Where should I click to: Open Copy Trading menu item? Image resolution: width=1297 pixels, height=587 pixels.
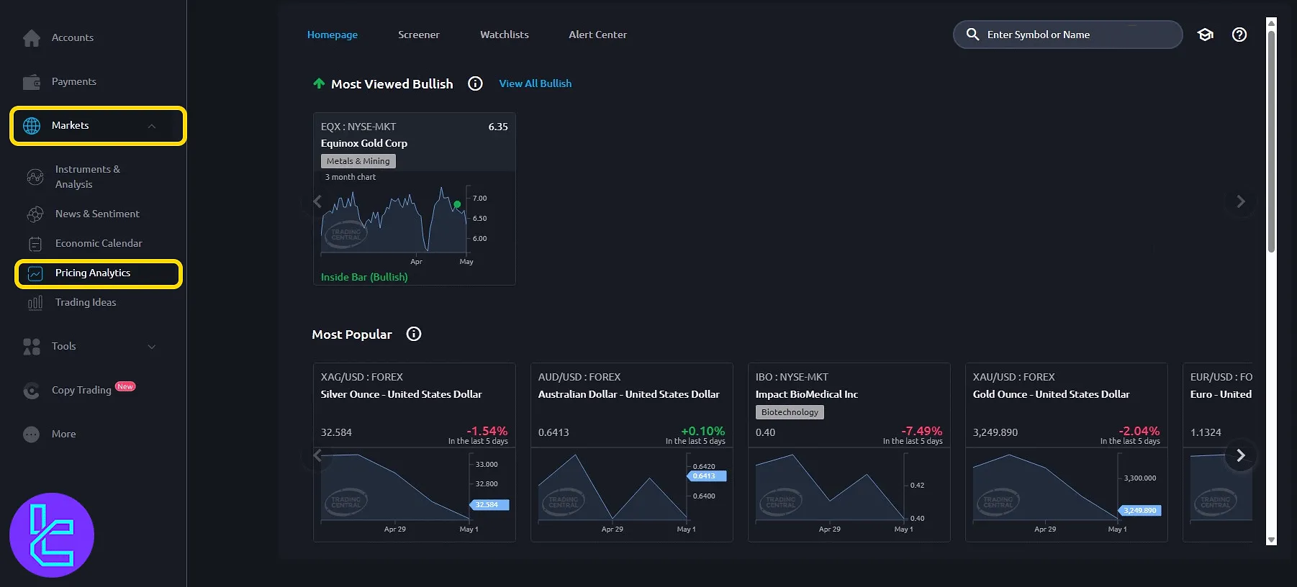coord(81,391)
